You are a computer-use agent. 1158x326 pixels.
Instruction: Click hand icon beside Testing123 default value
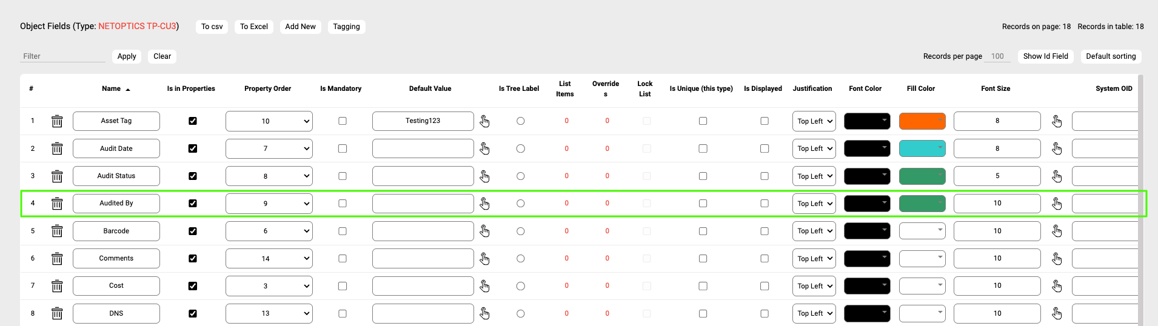484,121
